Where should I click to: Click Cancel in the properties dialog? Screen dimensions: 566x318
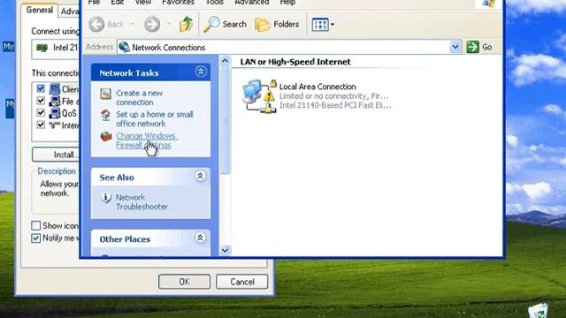[241, 282]
